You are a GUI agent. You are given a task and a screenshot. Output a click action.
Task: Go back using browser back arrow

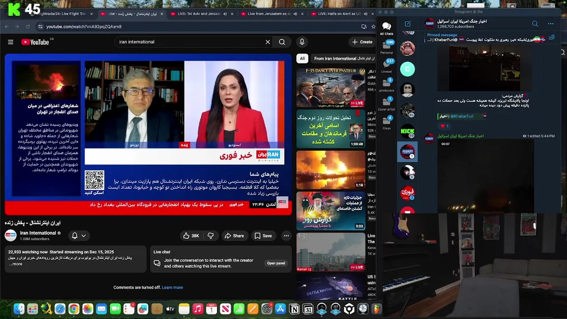coord(7,27)
